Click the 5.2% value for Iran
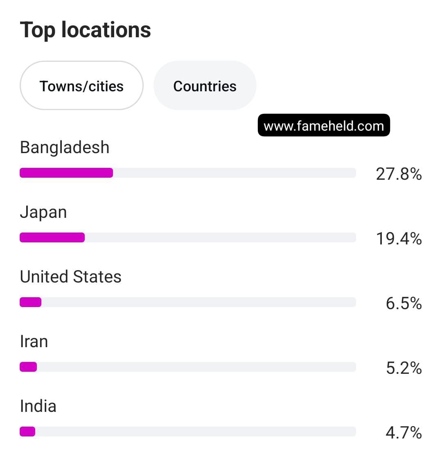The image size is (442, 470). click(404, 368)
